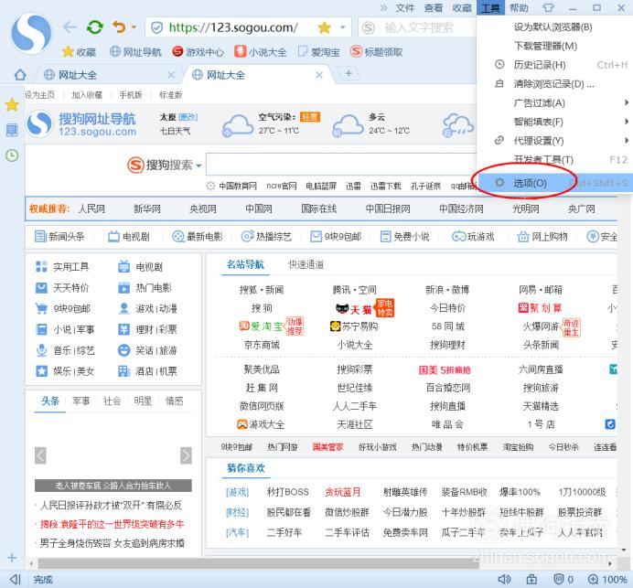Open dropdown next to the undo icon
The width and height of the screenshot is (633, 588).
(x=134, y=27)
